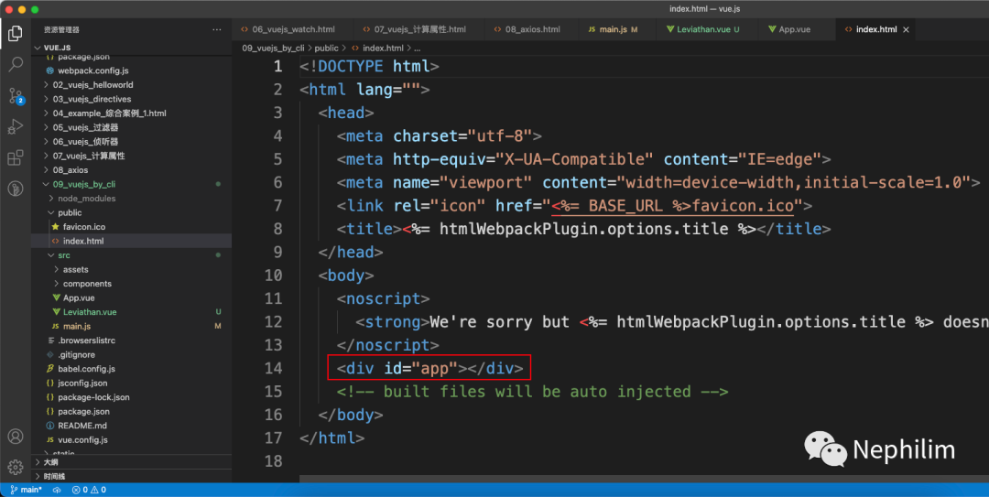Collapse the src folder

coord(64,255)
